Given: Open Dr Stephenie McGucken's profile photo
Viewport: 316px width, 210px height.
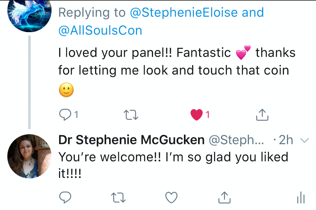Looking at the screenshot, I should click(29, 156).
